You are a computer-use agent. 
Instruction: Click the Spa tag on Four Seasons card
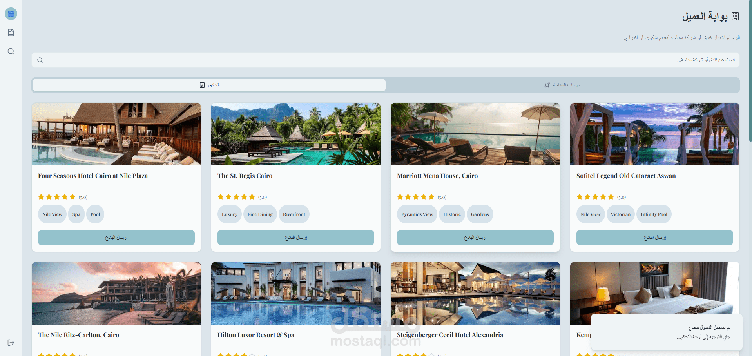point(76,214)
